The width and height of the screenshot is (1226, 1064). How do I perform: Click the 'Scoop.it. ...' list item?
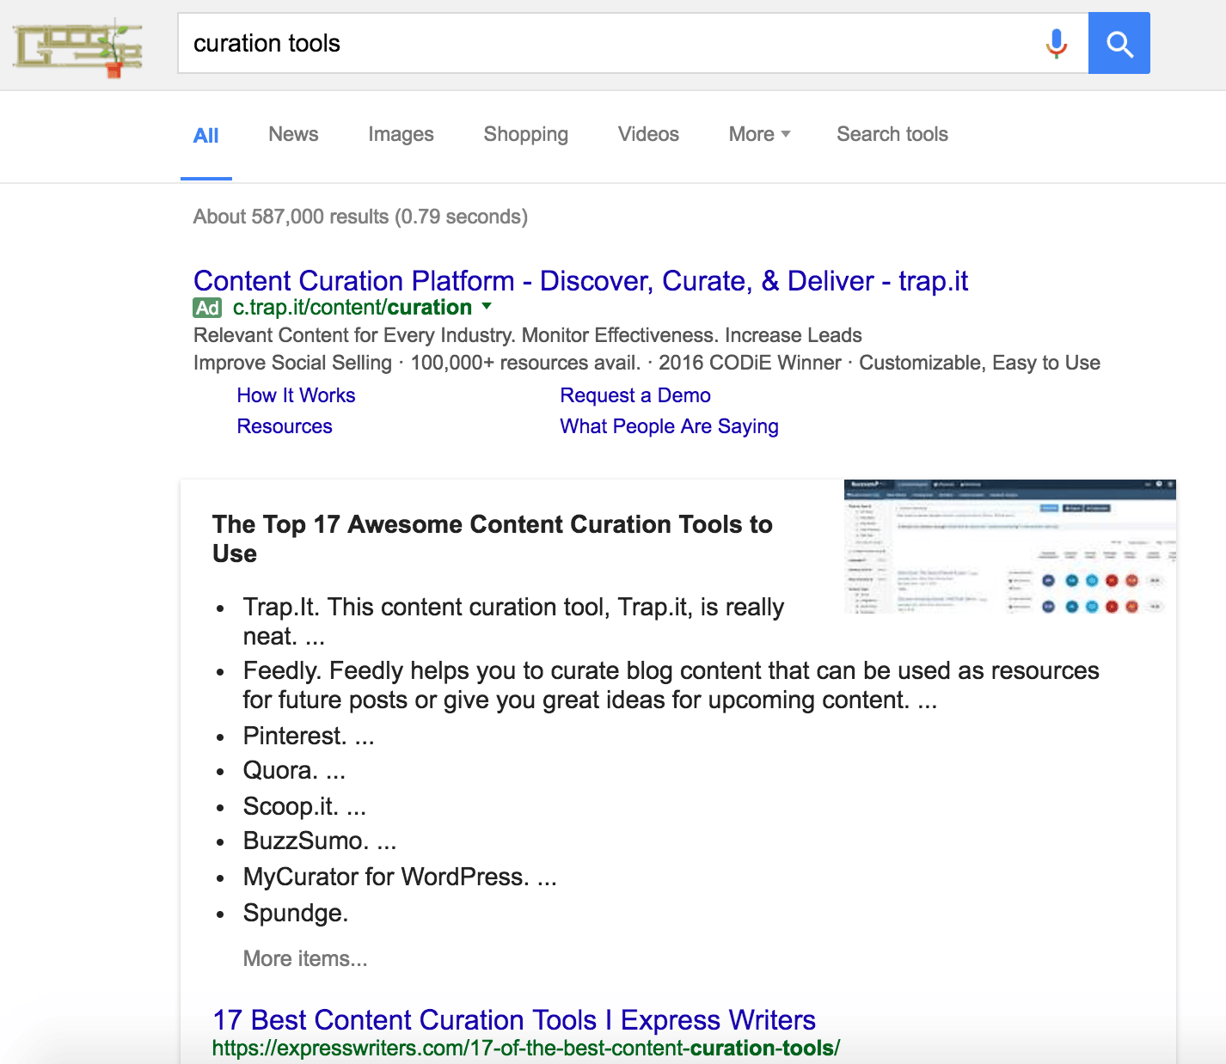pos(304,806)
